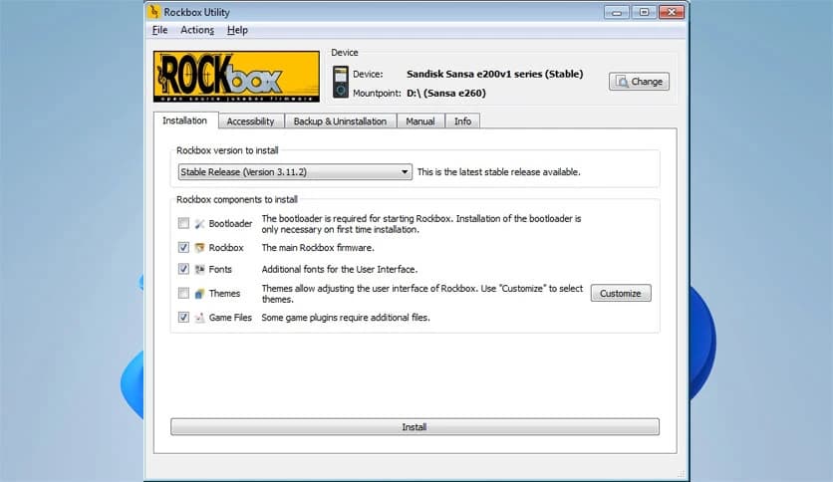The width and height of the screenshot is (833, 482).
Task: Click the Rockbox firmware component icon
Action: point(199,248)
